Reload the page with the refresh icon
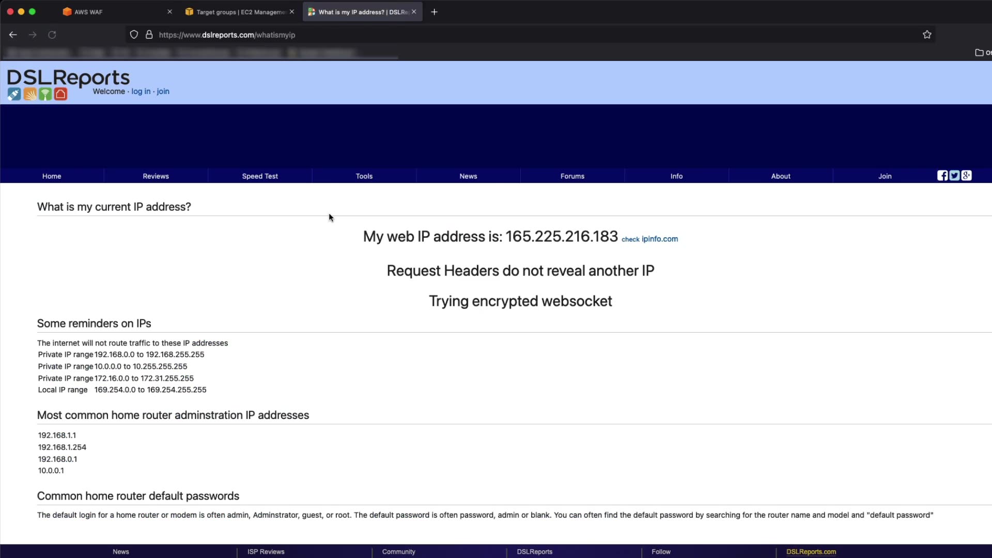This screenshot has width=992, height=558. click(x=52, y=35)
